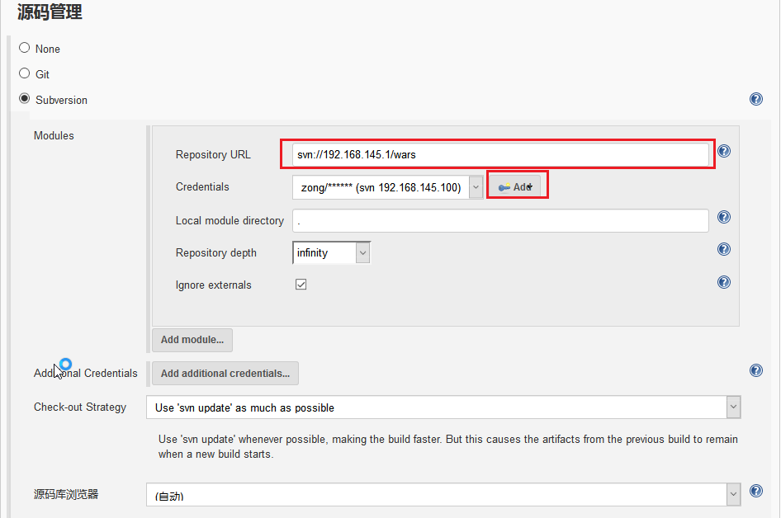Show help for Additional Credentials
781x518 pixels.
click(755, 370)
